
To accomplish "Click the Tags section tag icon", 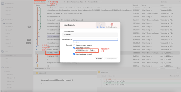I will [3, 52].
